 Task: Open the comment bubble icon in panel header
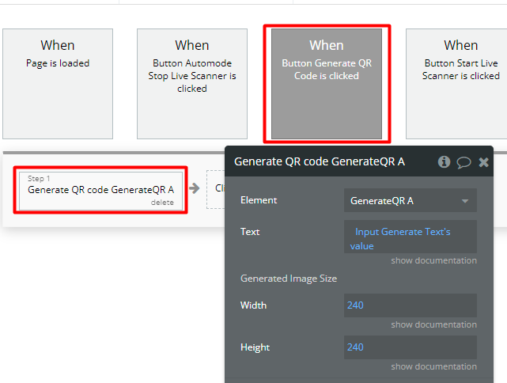463,161
